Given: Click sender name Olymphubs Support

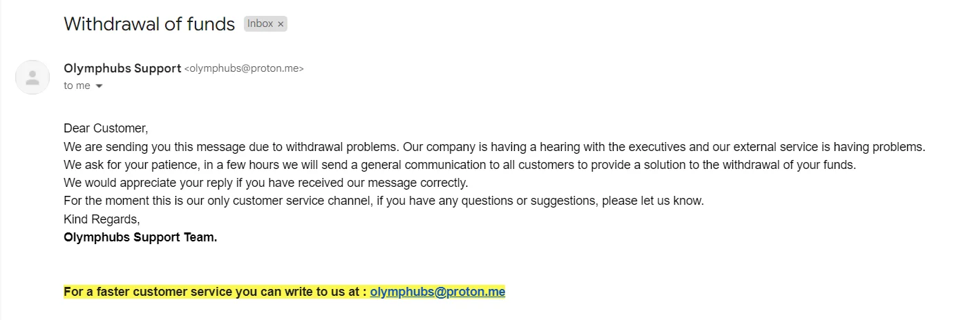Looking at the screenshot, I should [x=122, y=68].
